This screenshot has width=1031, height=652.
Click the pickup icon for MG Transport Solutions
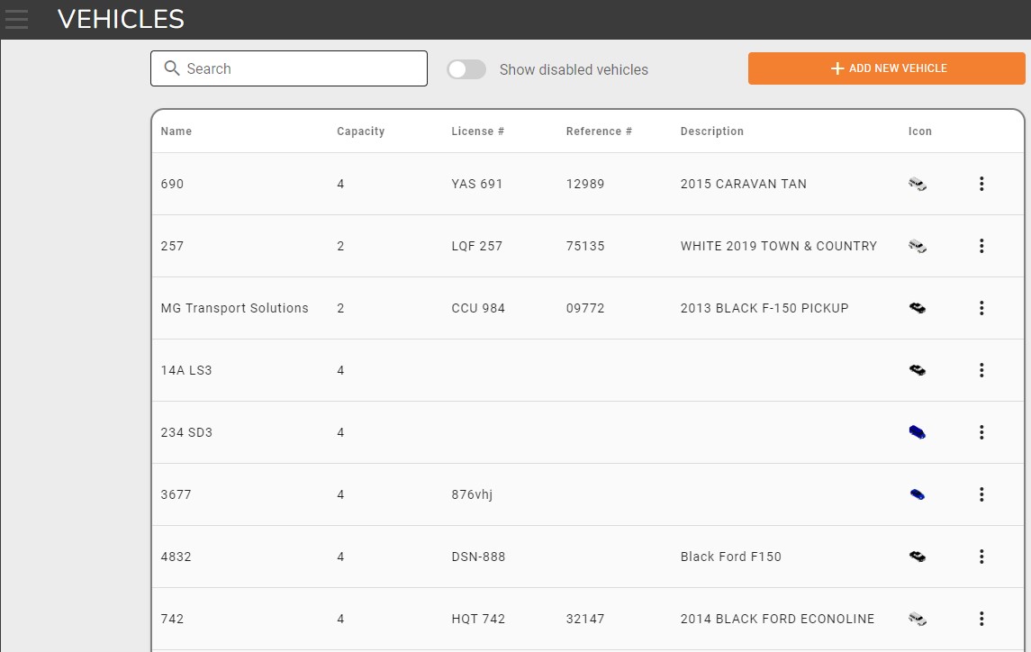(x=917, y=308)
